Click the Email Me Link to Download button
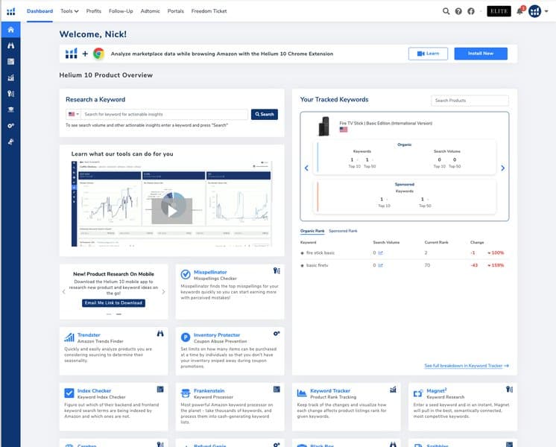Viewport: 556px width, 447px height. click(x=113, y=302)
